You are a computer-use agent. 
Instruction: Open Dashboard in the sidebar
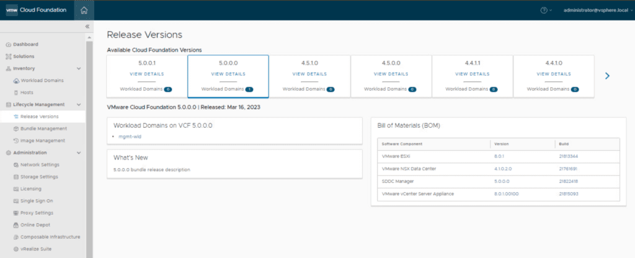tap(25, 45)
